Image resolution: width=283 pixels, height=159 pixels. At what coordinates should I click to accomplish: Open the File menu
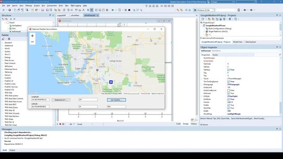[x=4, y=6]
